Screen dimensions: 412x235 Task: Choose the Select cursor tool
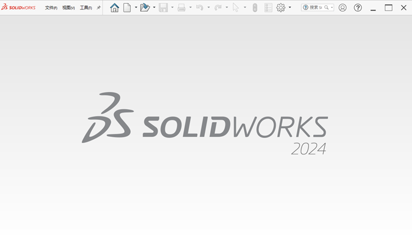[x=235, y=8]
